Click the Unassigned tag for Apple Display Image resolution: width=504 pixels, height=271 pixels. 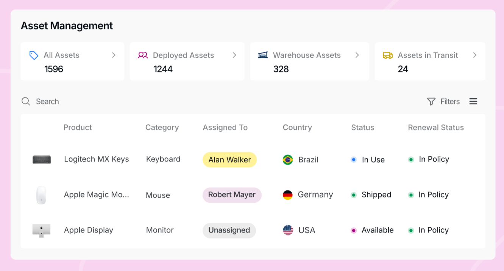(x=229, y=230)
